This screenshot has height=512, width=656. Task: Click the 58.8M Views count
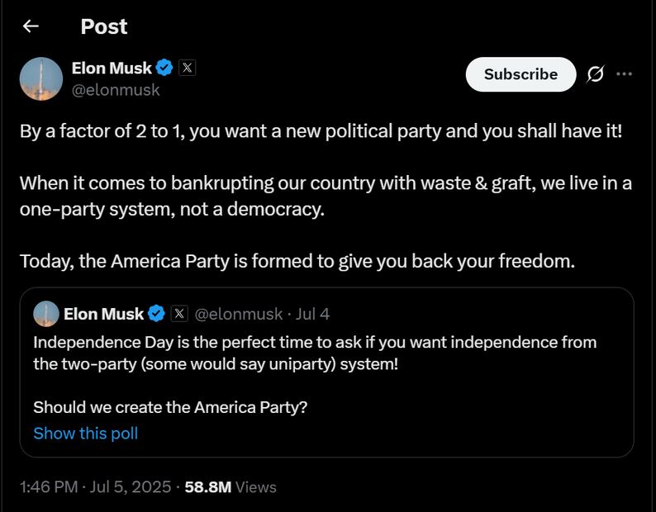click(x=231, y=487)
